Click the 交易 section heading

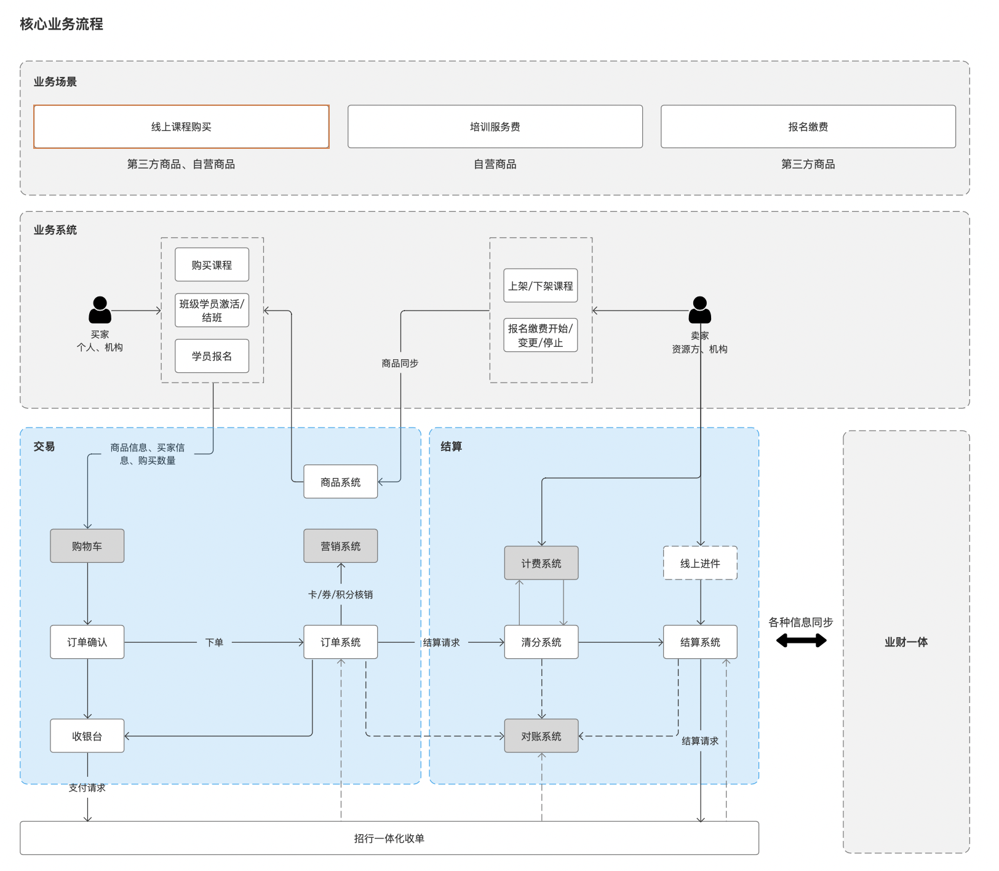tap(44, 447)
